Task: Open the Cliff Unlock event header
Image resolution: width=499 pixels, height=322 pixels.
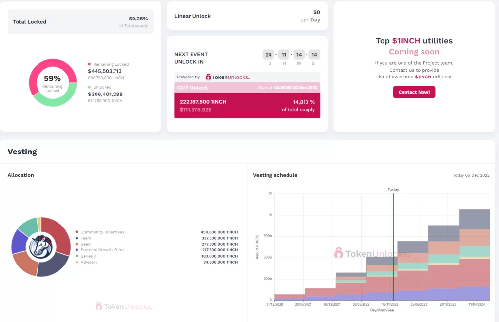Action: tap(247, 88)
